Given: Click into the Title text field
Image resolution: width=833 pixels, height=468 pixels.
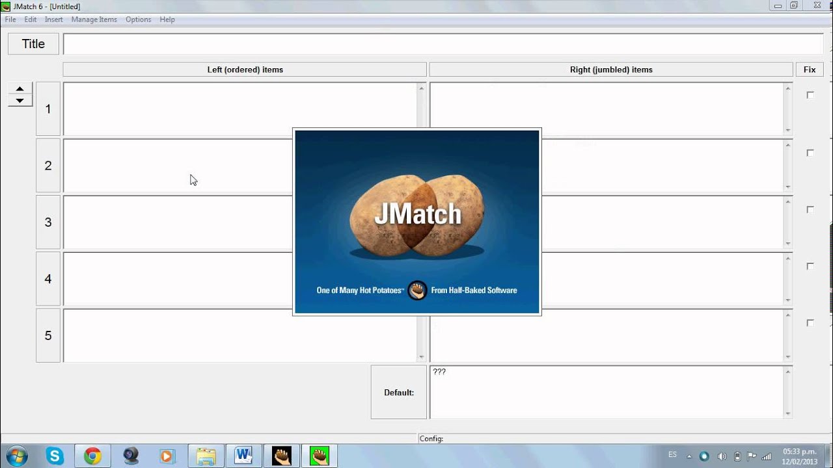Looking at the screenshot, I should pyautogui.click(x=443, y=44).
